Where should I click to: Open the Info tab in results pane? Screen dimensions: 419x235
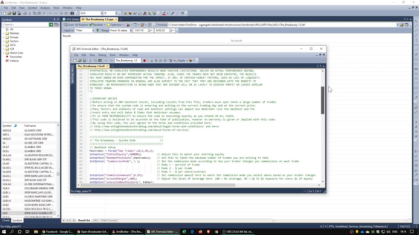[95, 220]
